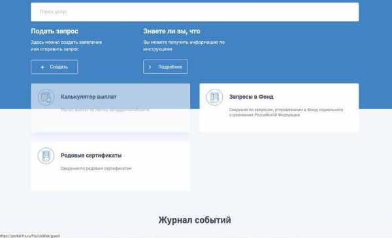Screen dimensions: 392x238
Task: Click the status bar URL at bottom
Action: coord(30,236)
